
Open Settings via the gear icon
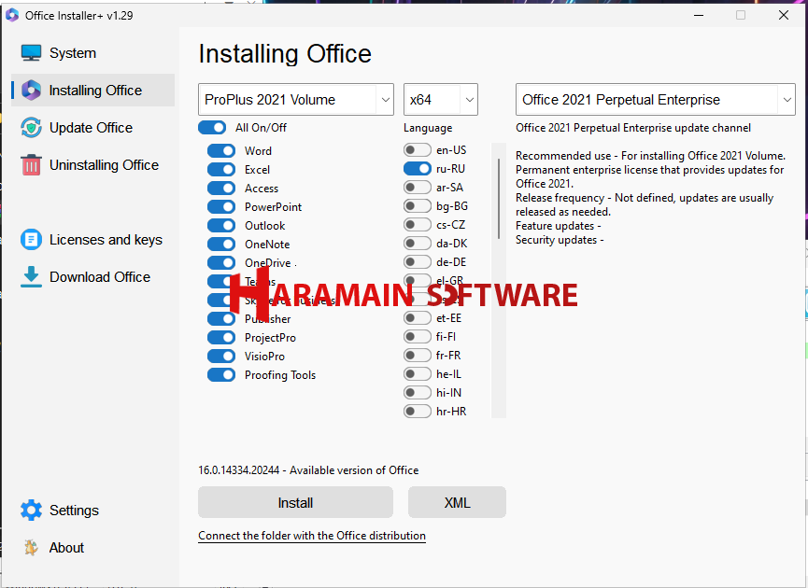(x=32, y=511)
